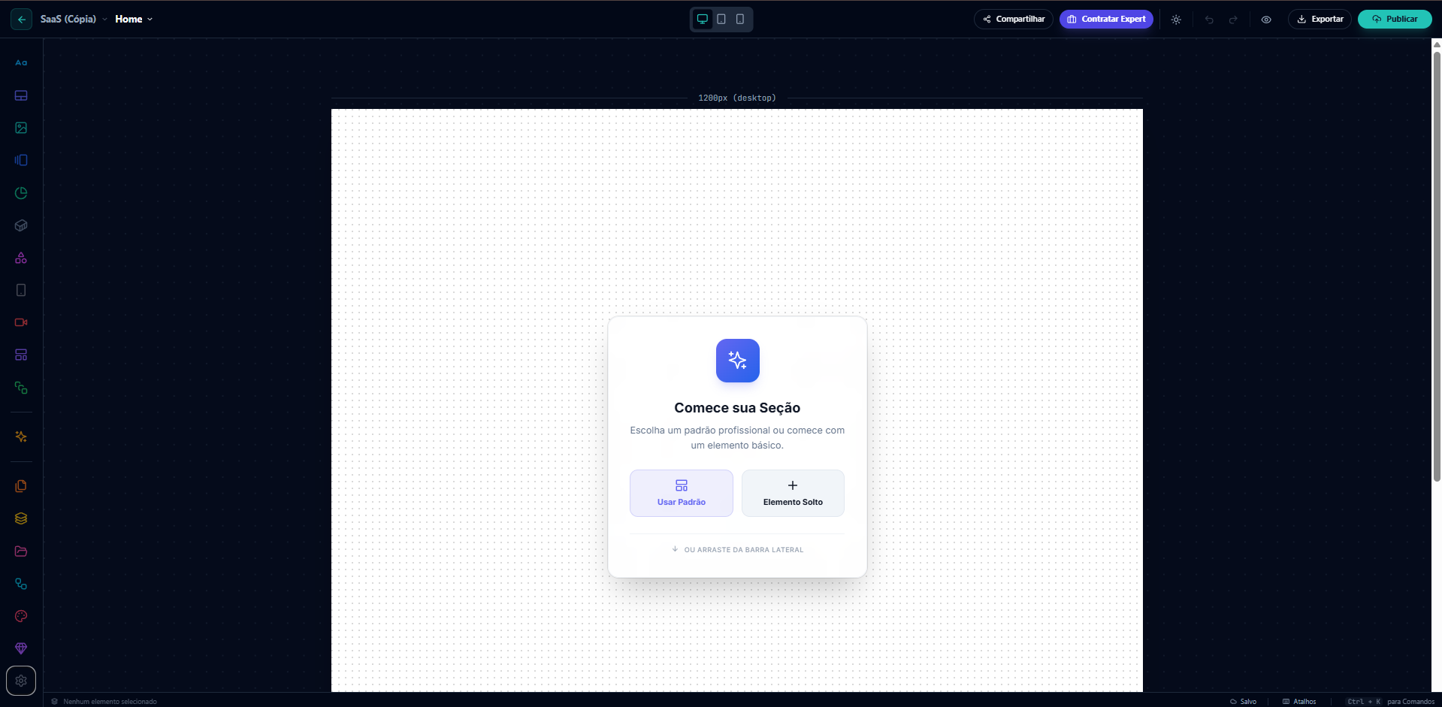Redo the last action
This screenshot has width=1442, height=707.
[x=1233, y=20]
